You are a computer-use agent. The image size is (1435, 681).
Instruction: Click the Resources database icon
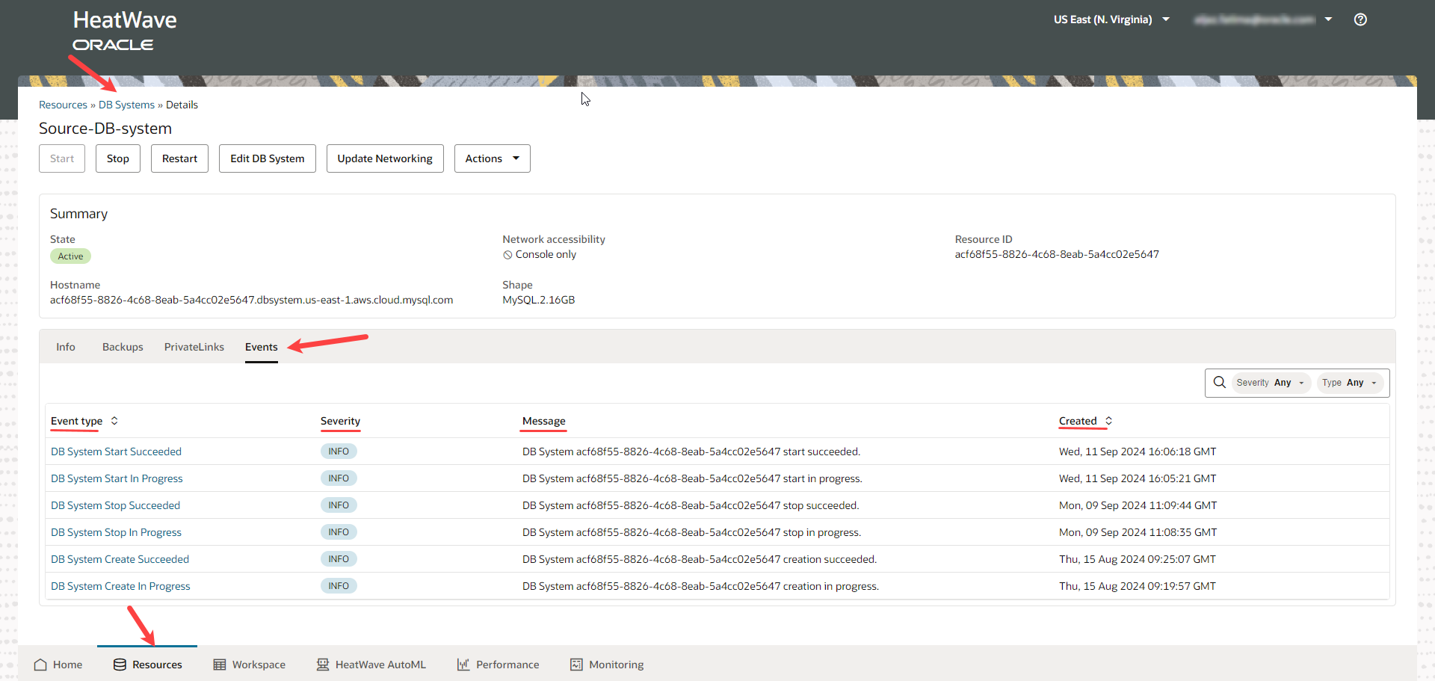[120, 665]
